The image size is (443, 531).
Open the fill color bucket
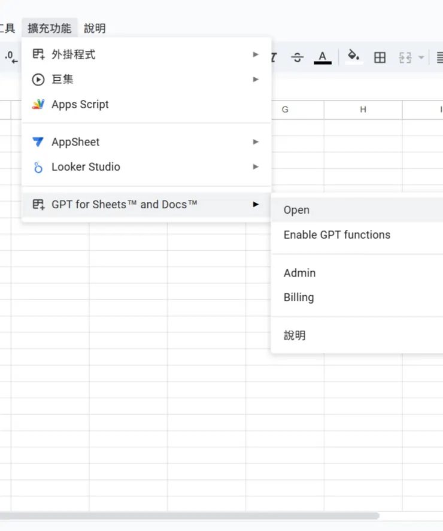(354, 56)
